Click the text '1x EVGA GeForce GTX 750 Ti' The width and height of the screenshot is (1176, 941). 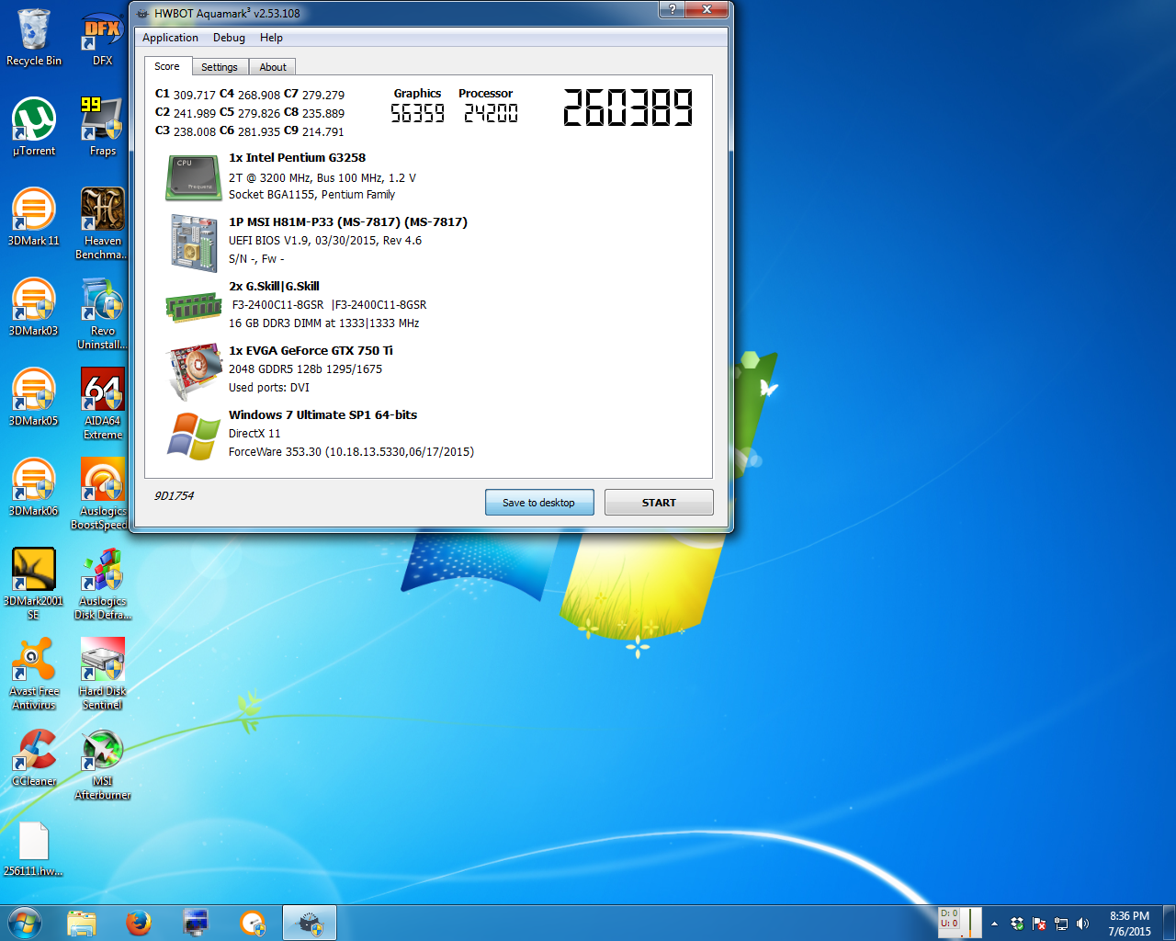pos(311,351)
